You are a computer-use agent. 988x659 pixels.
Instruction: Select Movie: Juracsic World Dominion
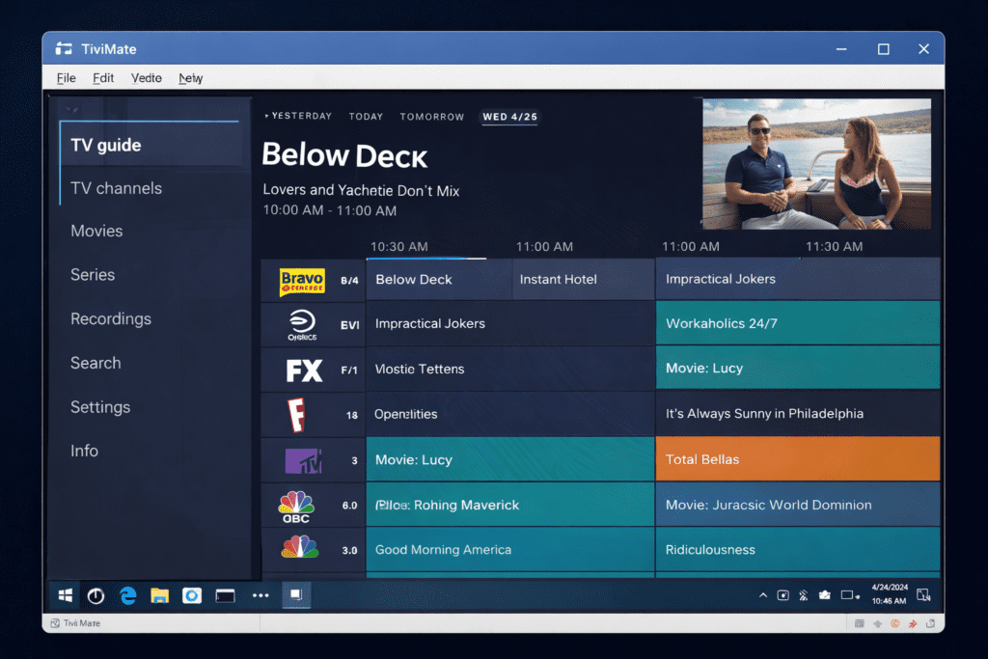[x=798, y=505]
